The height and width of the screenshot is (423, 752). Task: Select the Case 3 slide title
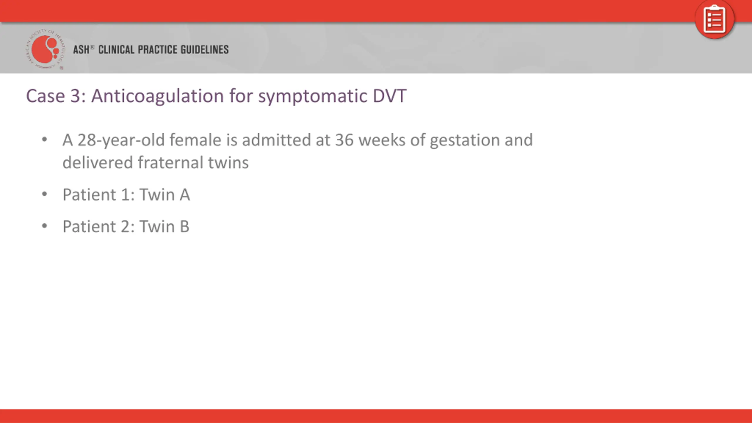pos(216,96)
